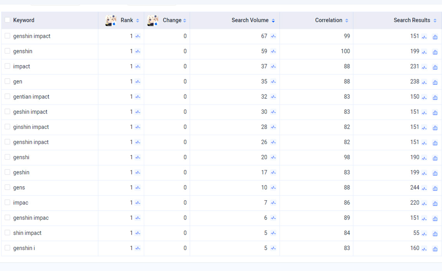Check the genshin impact keyword checkbox

point(7,36)
